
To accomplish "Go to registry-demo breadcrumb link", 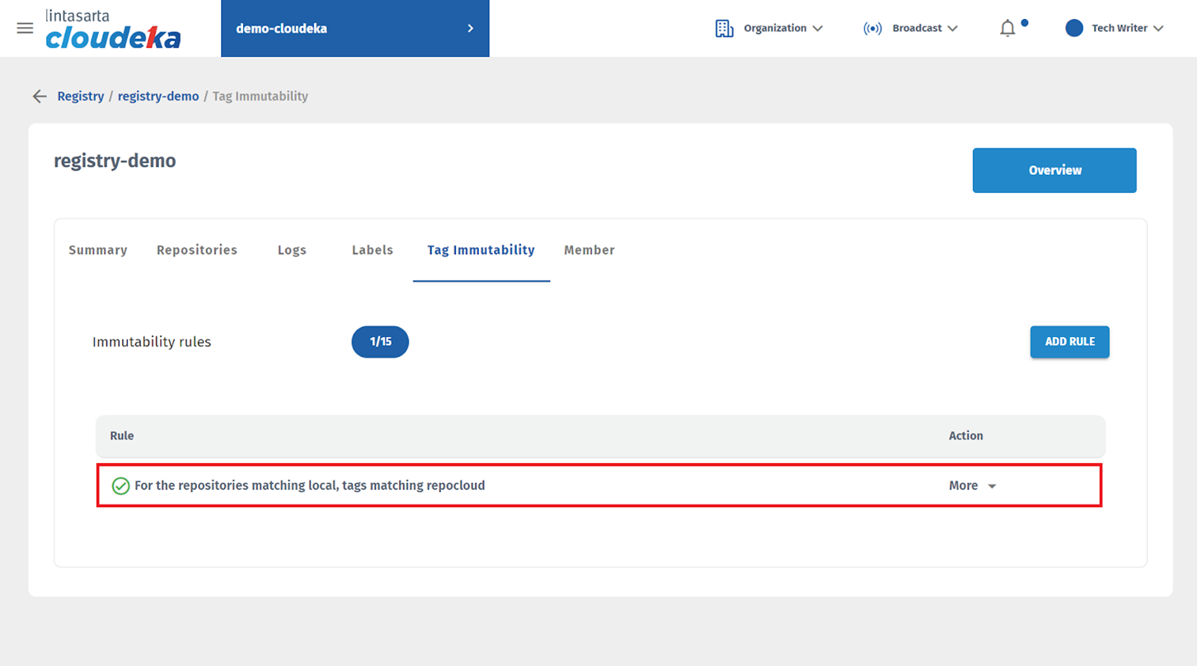I will click(158, 96).
